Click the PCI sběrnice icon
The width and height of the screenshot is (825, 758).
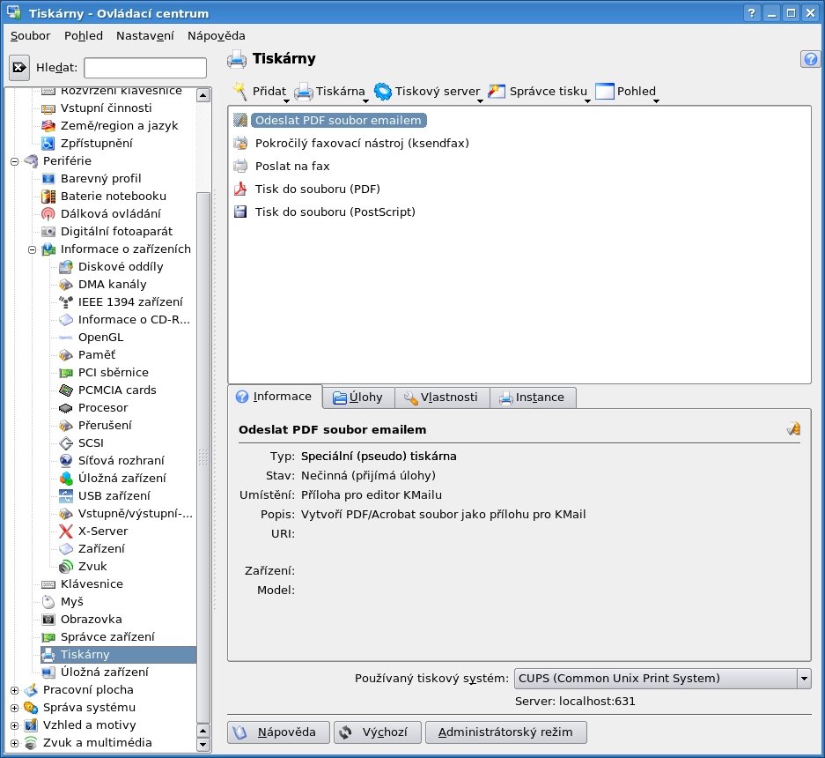point(66,373)
